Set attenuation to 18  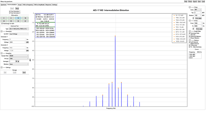[x=25, y=18]
